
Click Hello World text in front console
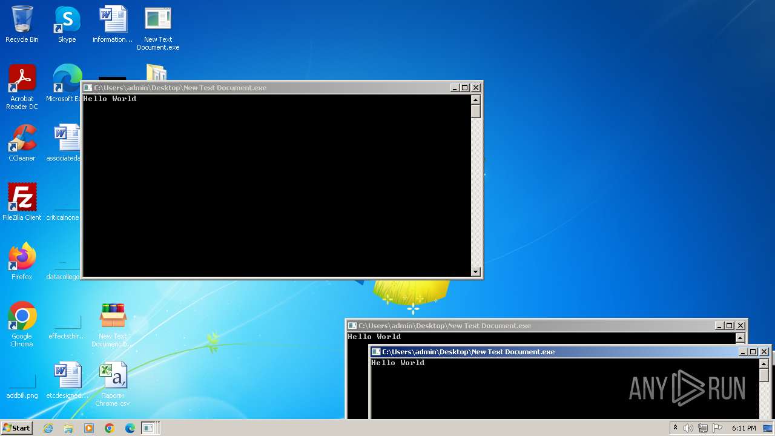[398, 363]
